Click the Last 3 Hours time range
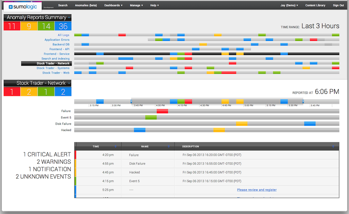 click(x=320, y=26)
